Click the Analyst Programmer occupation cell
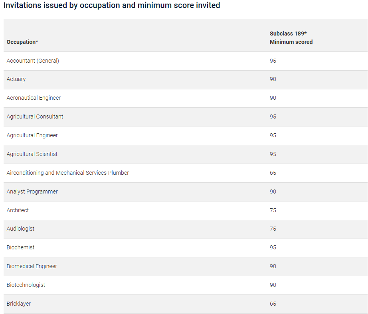This screenshot has height=314, width=368. coord(32,192)
